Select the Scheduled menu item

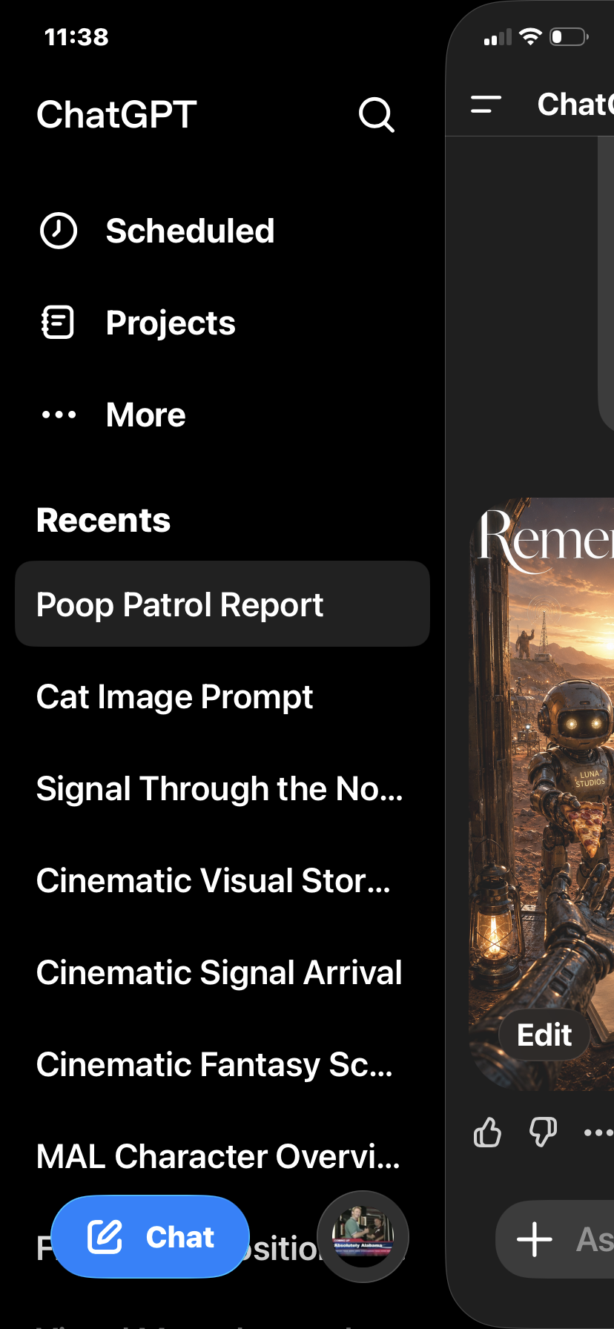191,231
